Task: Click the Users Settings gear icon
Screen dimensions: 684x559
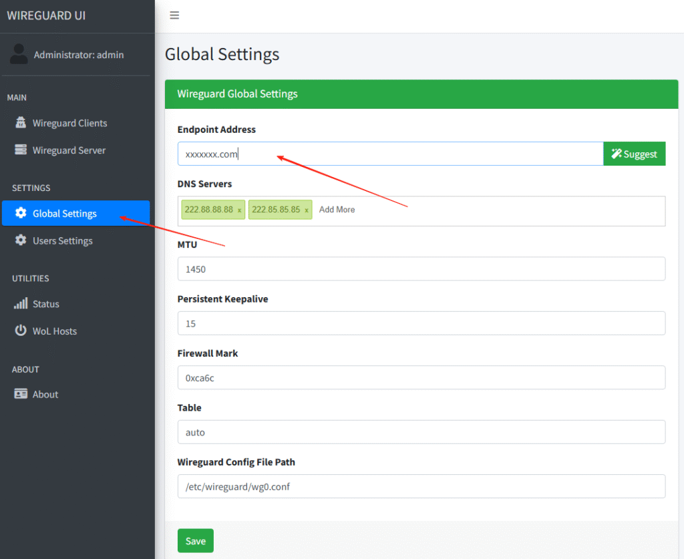Action: click(x=21, y=240)
